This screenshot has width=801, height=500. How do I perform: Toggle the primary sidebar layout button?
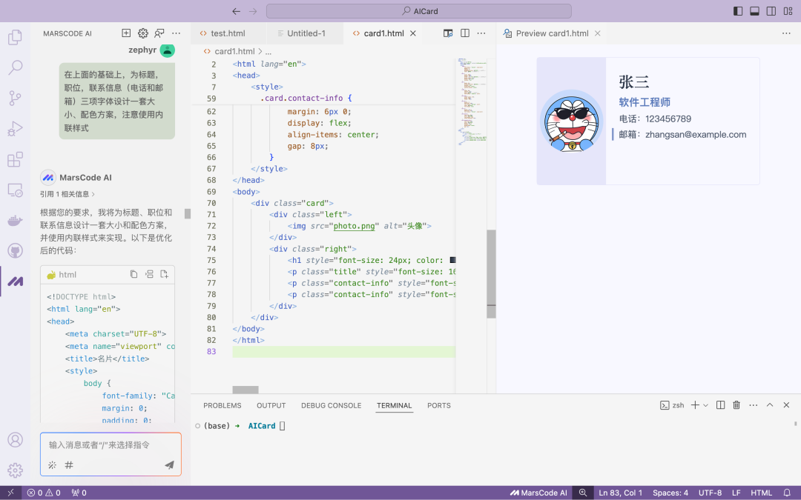[x=737, y=11]
